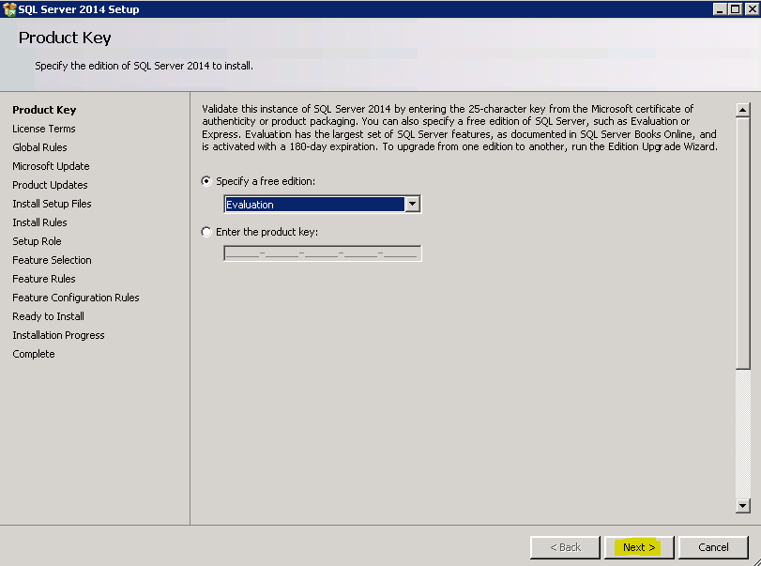Screen dimensions: 761x566
Task: Click the Cancel button
Action: pos(713,547)
